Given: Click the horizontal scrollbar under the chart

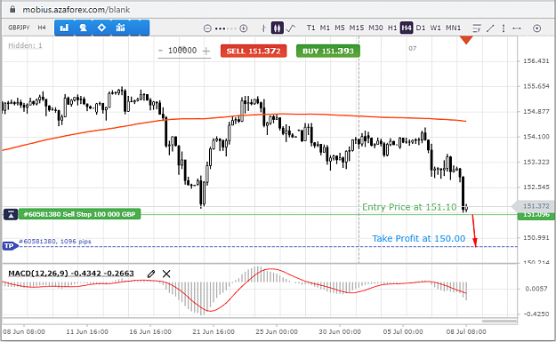Looking at the screenshot, I should pos(499,321).
